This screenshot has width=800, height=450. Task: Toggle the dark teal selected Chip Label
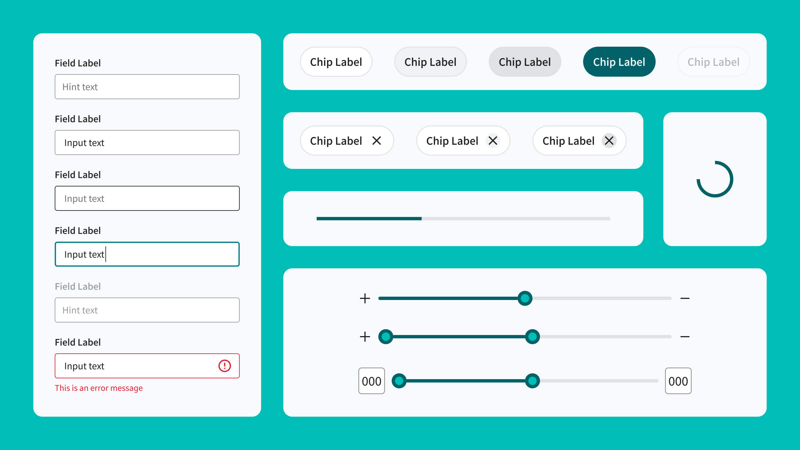pyautogui.click(x=619, y=62)
